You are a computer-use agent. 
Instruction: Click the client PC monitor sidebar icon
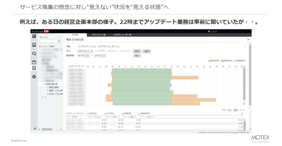tap(34, 45)
